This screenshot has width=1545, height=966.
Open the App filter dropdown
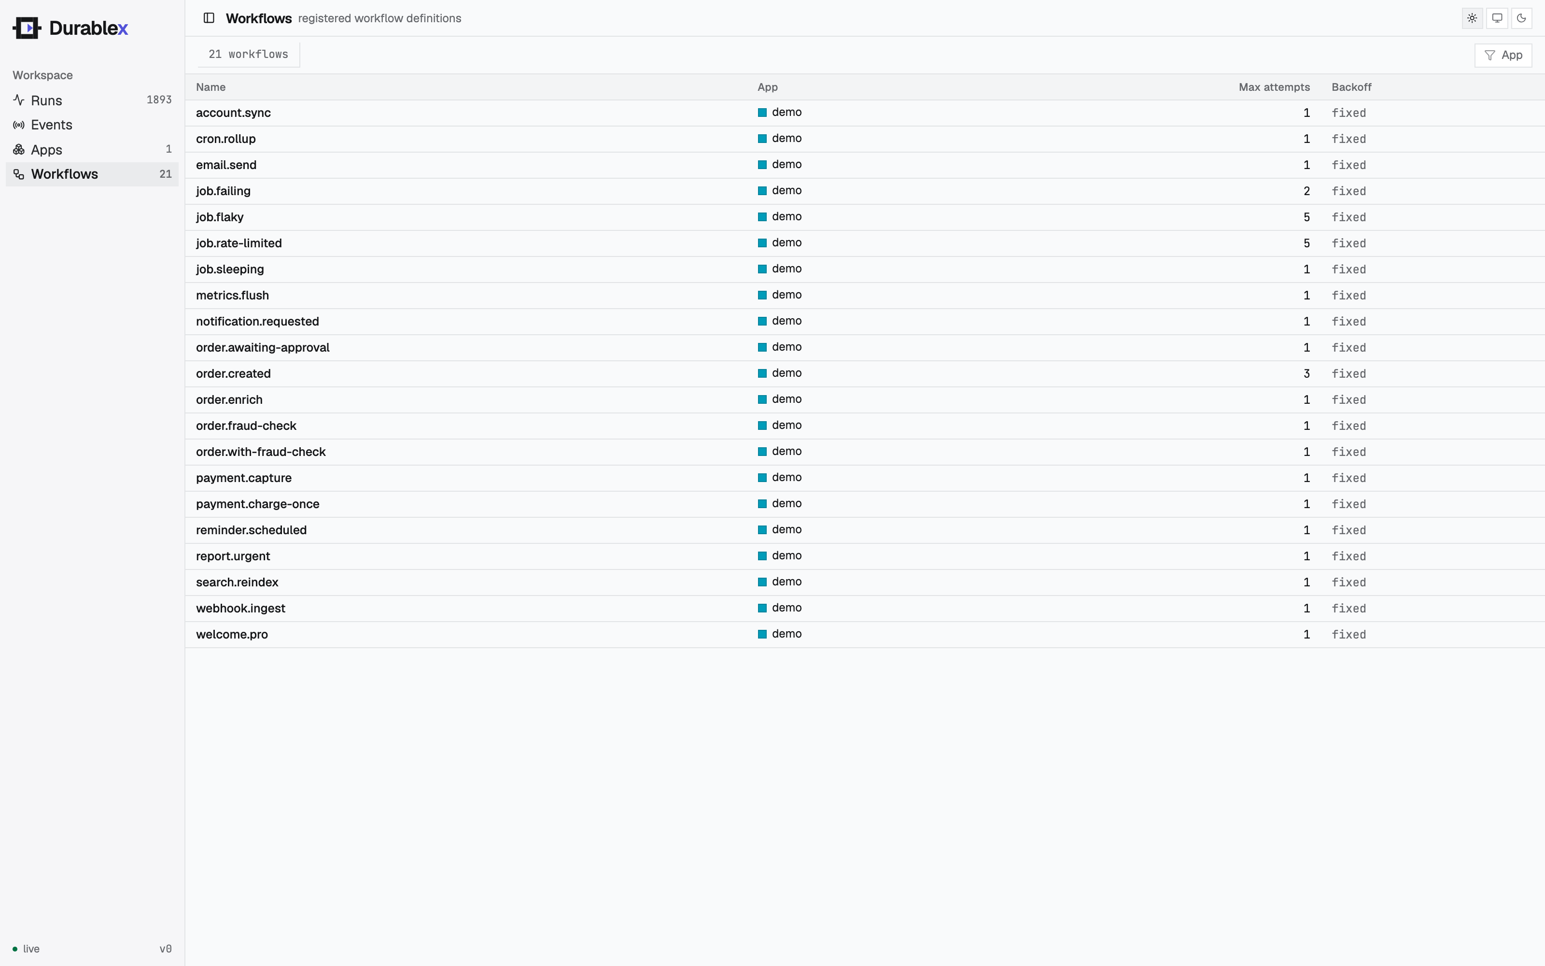click(x=1503, y=56)
